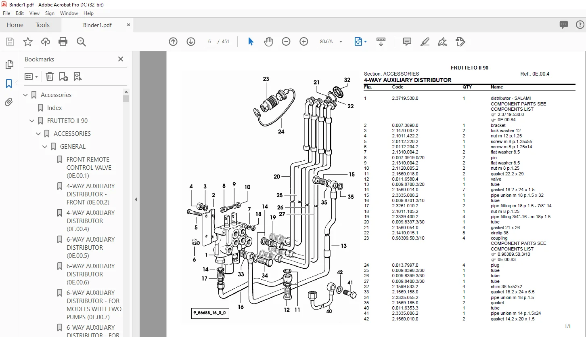
Task: Choose the selection arrow tool
Action: [x=251, y=42]
